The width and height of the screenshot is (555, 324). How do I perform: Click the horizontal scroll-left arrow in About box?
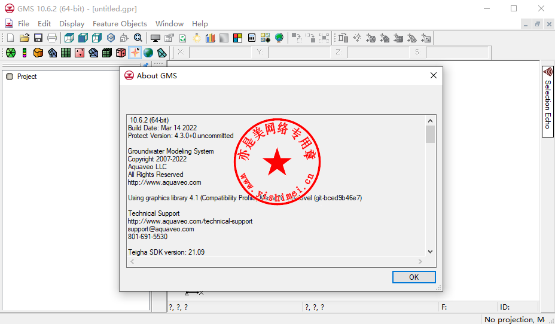point(132,261)
